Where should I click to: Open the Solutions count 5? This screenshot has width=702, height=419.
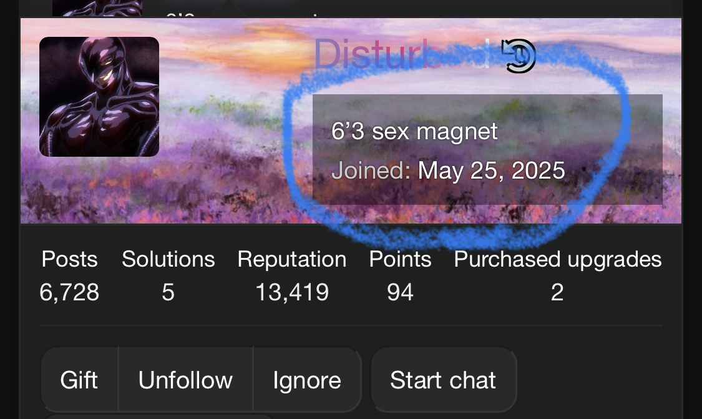(x=168, y=292)
